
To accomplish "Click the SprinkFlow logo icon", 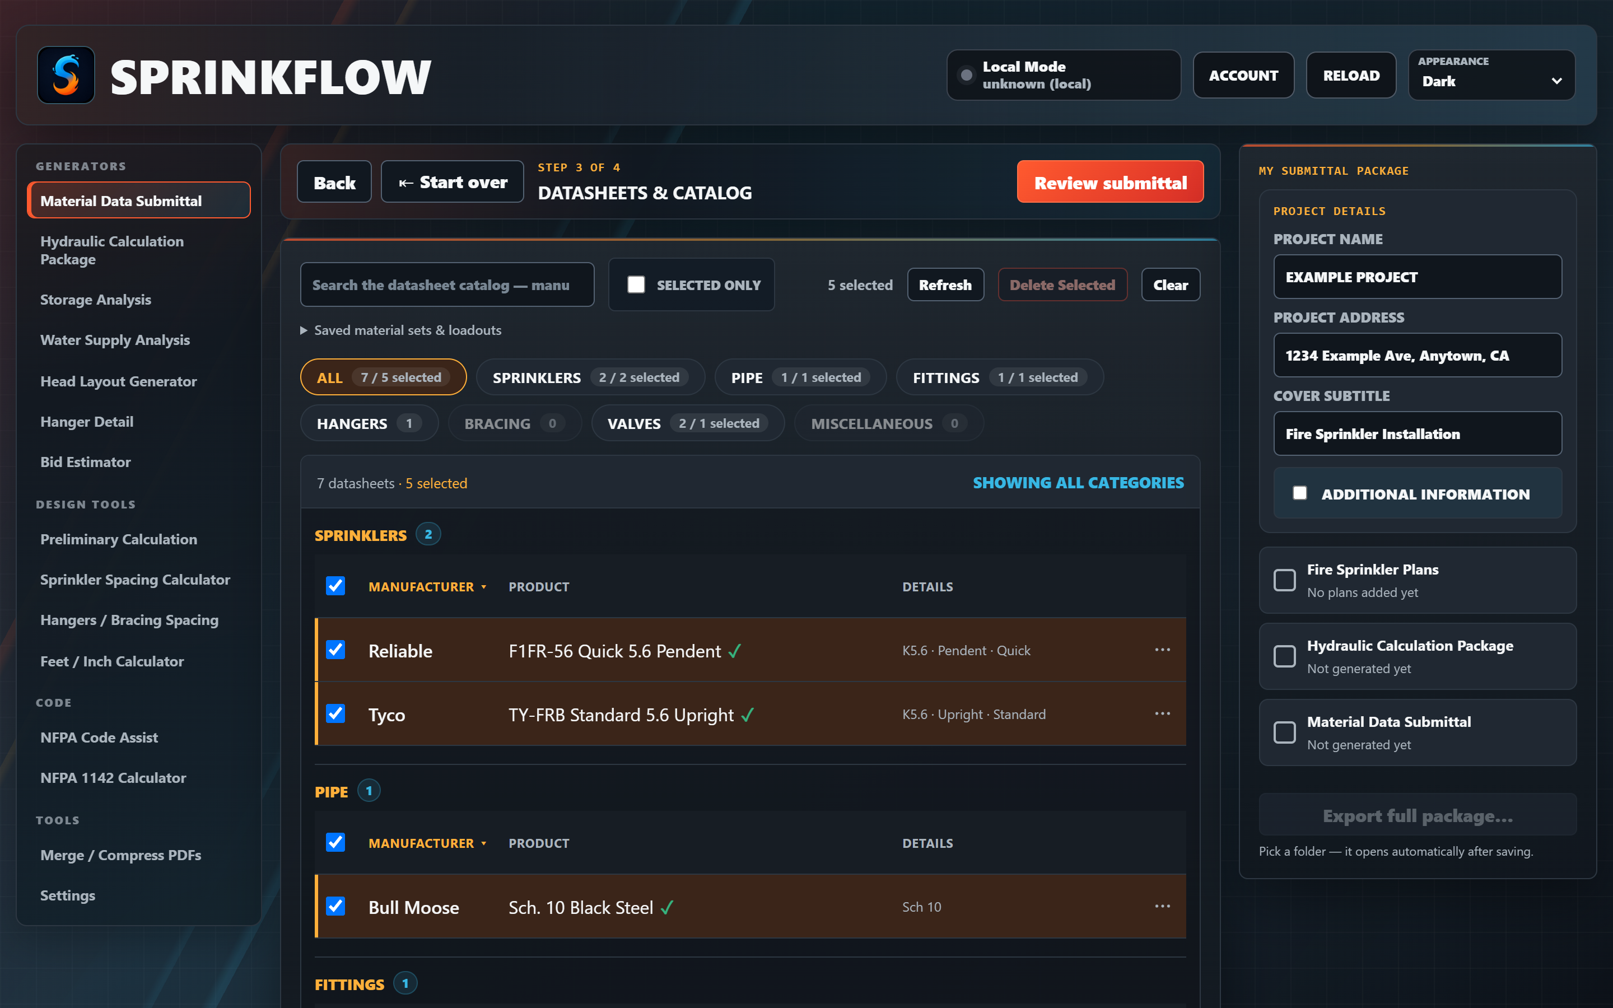I will tap(66, 76).
